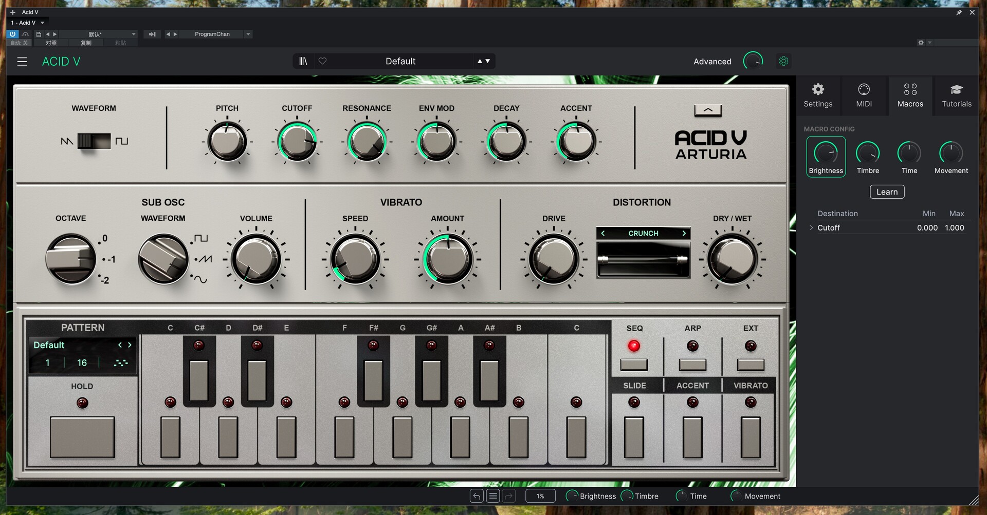This screenshot has width=987, height=515.
Task: Click the Advanced label
Action: pyautogui.click(x=712, y=62)
